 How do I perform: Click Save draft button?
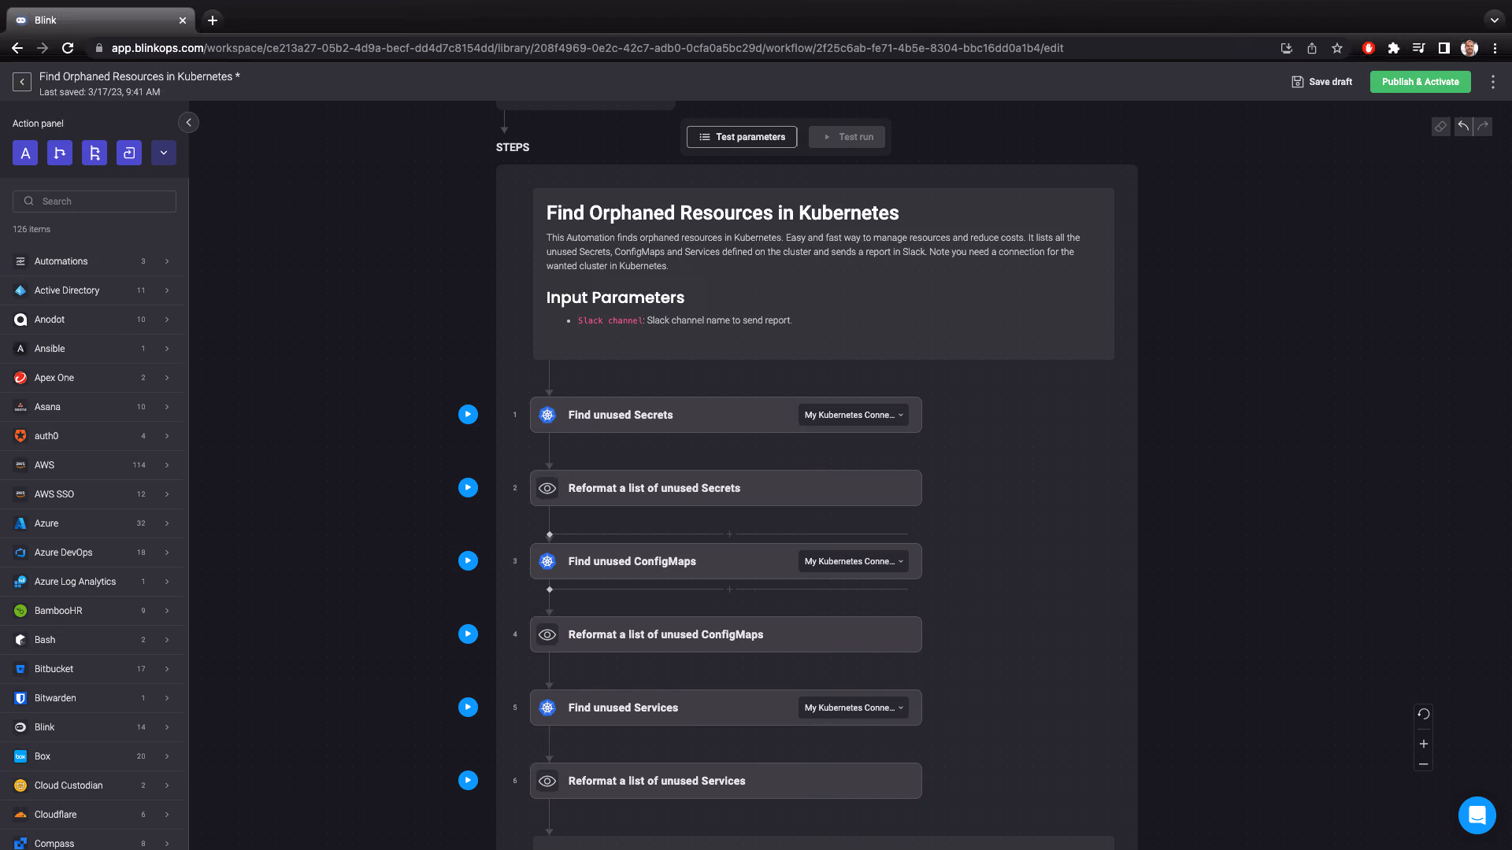[1321, 82]
